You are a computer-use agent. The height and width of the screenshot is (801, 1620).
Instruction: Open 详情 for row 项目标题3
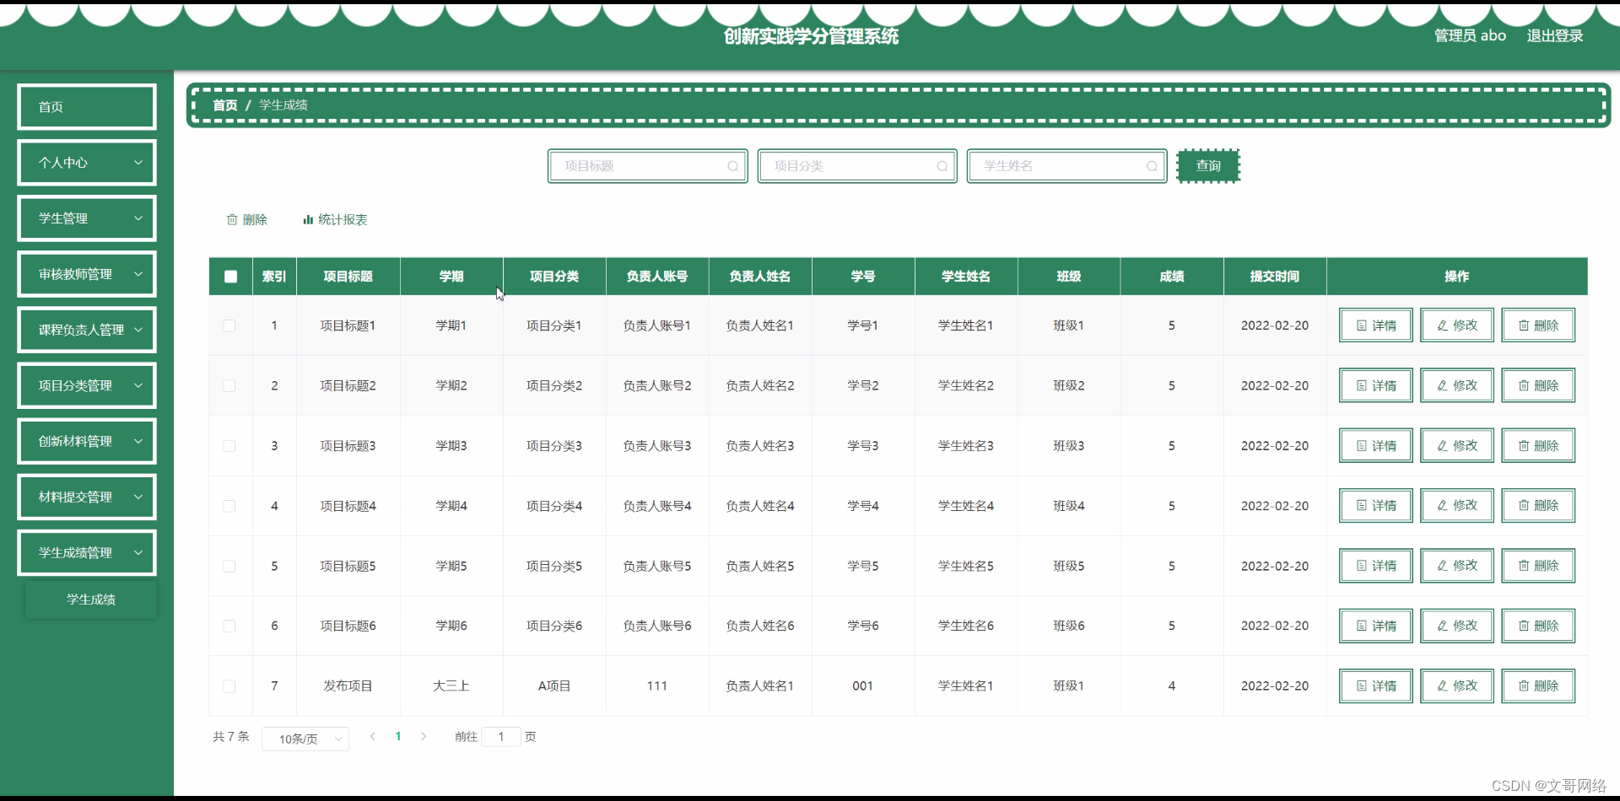pos(1376,445)
